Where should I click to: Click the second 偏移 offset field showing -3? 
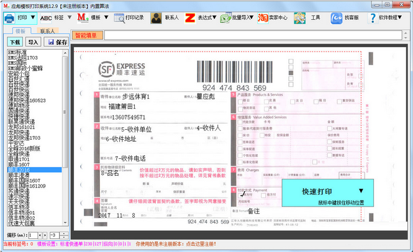[x=55, y=235]
